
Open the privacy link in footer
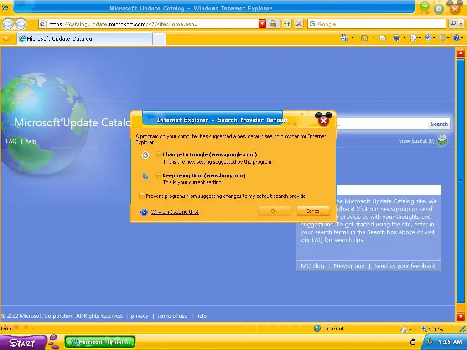(x=140, y=316)
